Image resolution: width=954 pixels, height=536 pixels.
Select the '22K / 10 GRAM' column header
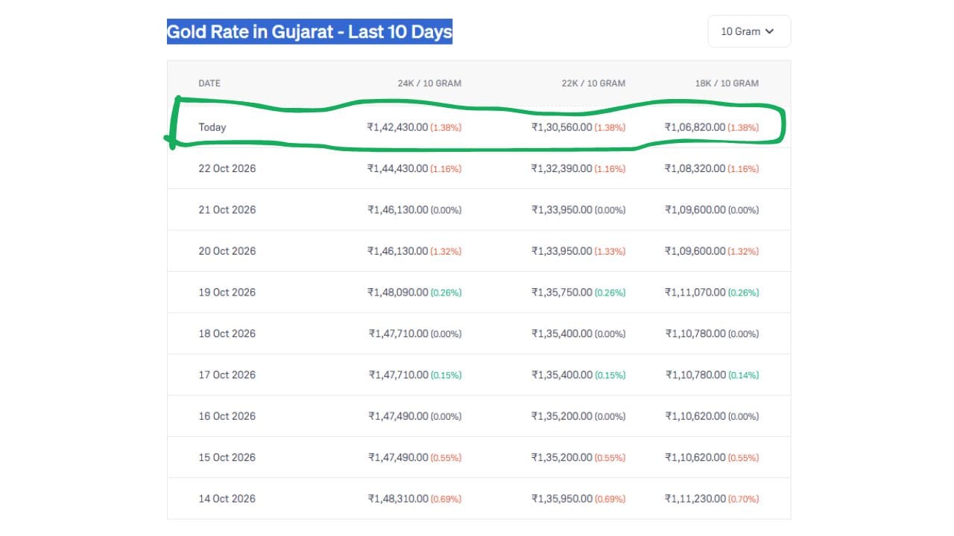click(x=593, y=83)
